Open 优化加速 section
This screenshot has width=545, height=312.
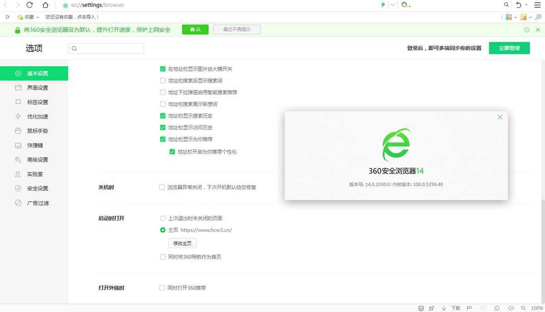pos(34,117)
